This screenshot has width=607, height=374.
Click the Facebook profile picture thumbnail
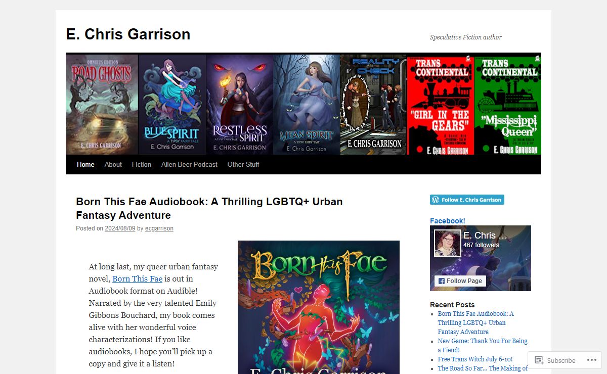pyautogui.click(x=448, y=243)
